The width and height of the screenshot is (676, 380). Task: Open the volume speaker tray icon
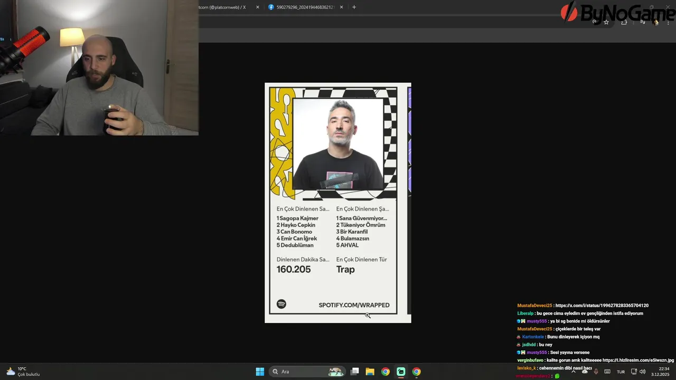click(643, 372)
